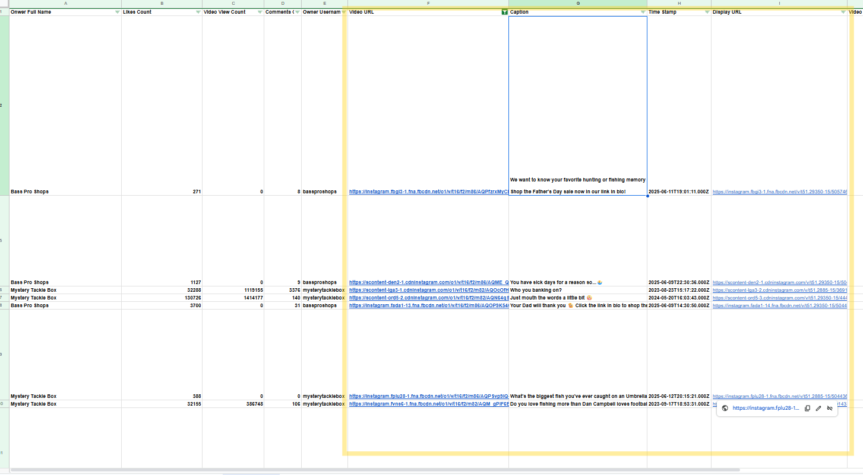This screenshot has width=863, height=475.
Task: Select the 'Display URL' header cell
Action: [x=779, y=12]
